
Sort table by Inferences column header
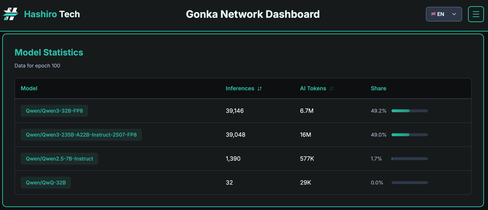click(240, 88)
